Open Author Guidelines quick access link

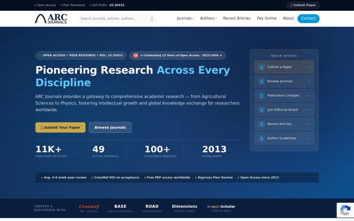pos(284,138)
